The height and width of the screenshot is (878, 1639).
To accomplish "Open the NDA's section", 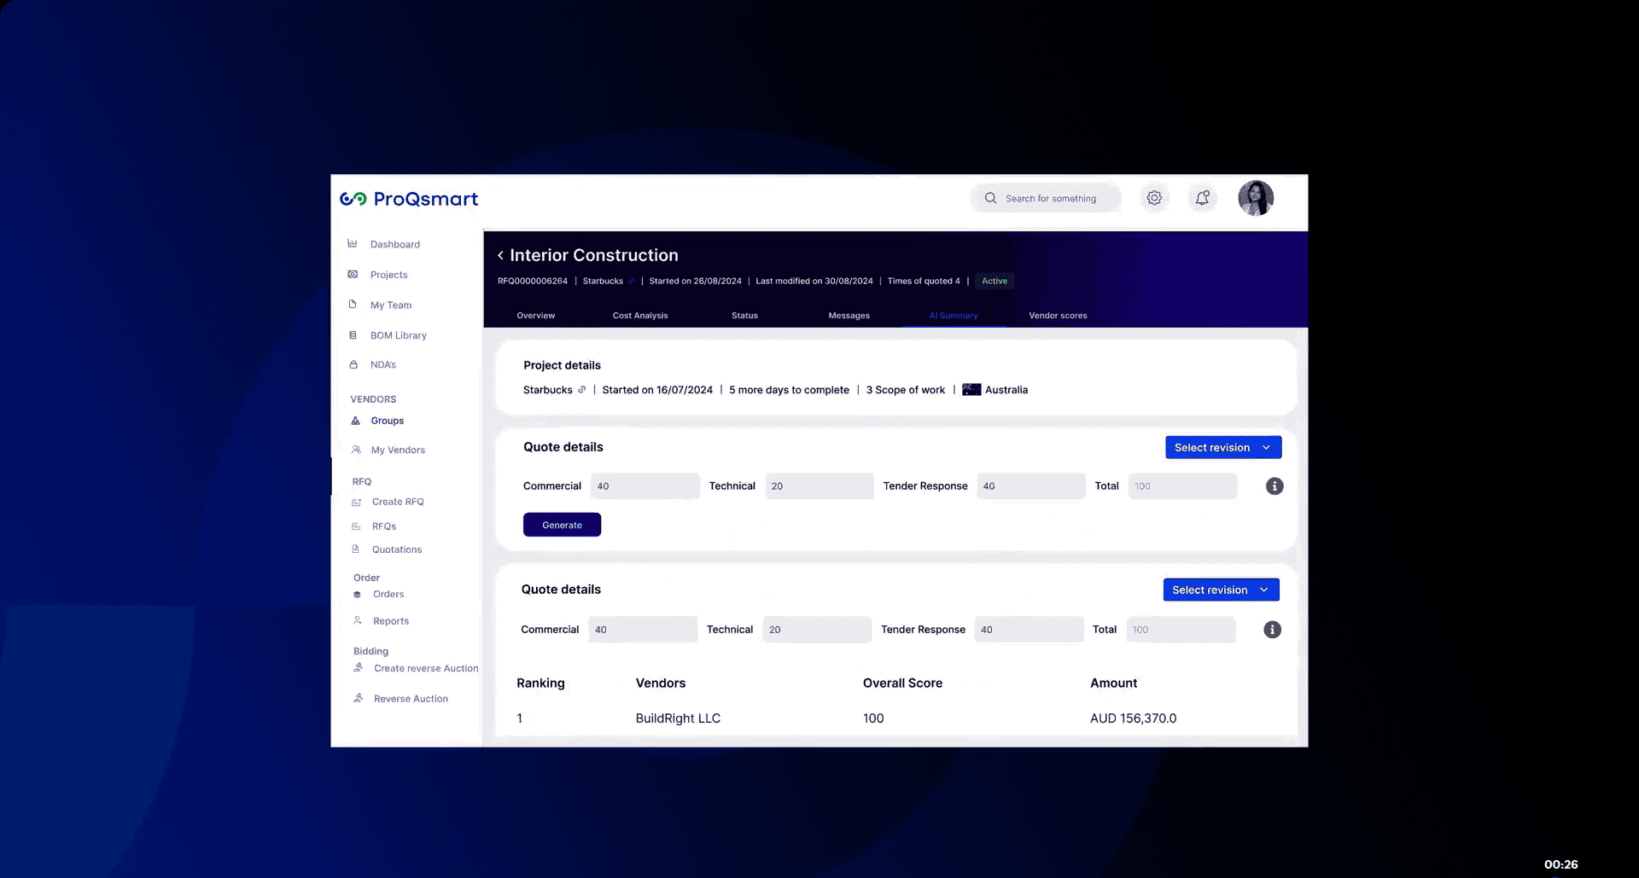I will 384,364.
